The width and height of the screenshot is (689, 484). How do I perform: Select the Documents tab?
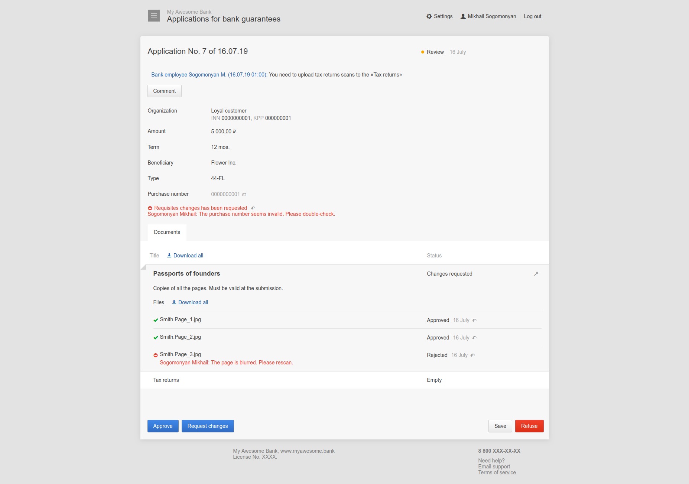coord(167,232)
